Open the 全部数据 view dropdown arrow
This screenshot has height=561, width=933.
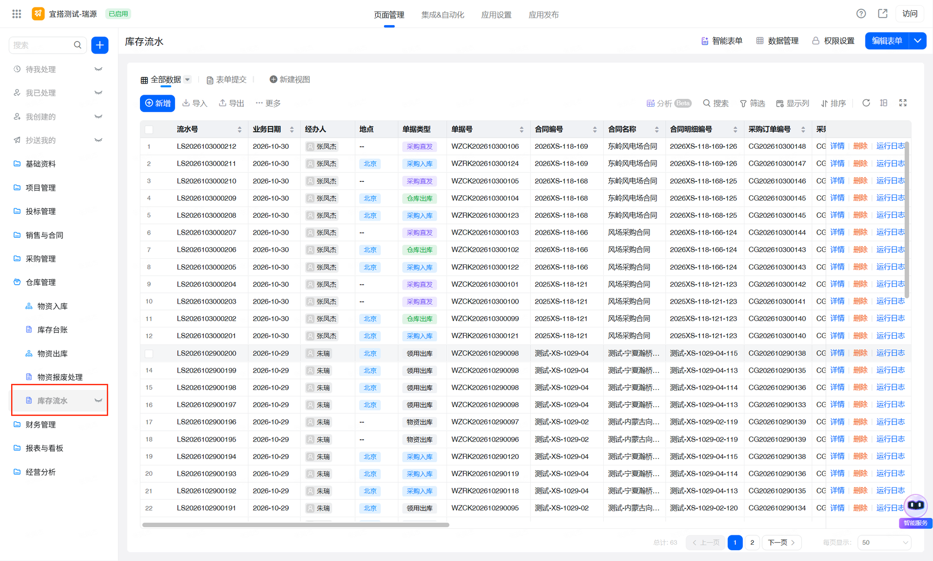188,80
